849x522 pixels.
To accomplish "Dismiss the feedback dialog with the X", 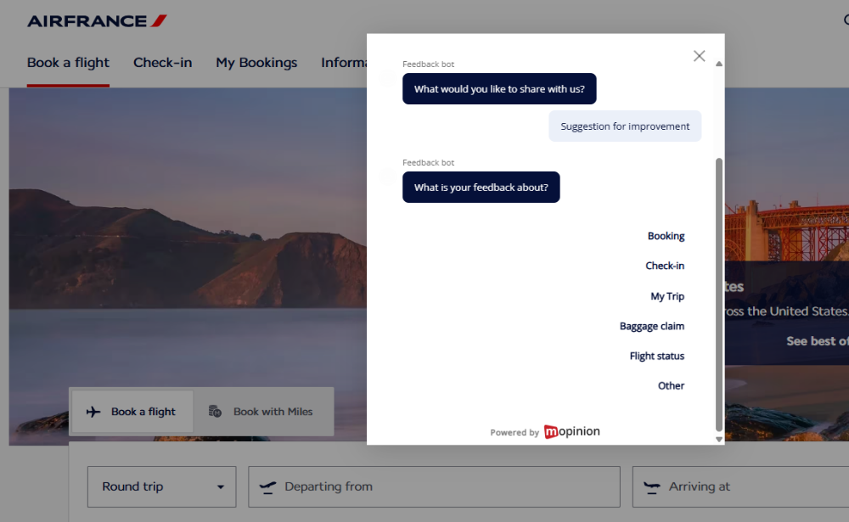I will (699, 55).
